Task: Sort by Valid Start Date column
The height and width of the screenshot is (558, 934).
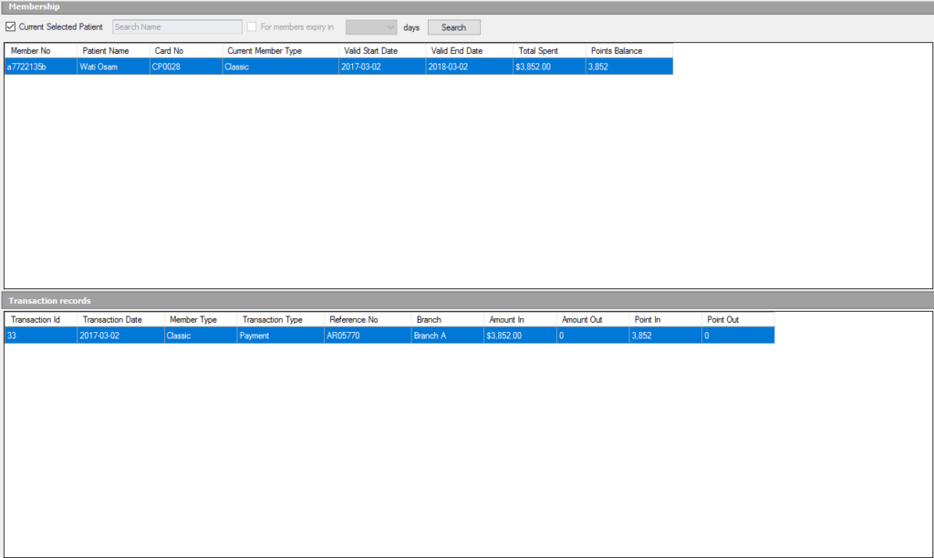Action: click(382, 51)
